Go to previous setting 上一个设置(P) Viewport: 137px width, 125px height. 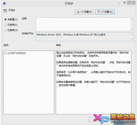click(x=84, y=12)
